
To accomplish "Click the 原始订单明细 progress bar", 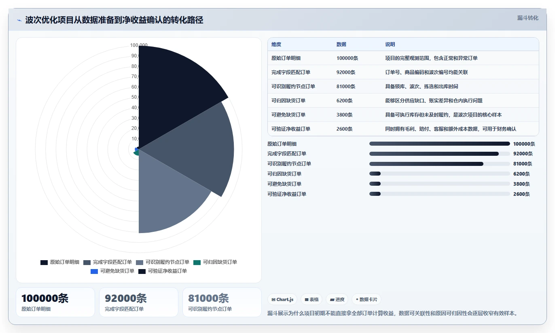I will (x=440, y=144).
